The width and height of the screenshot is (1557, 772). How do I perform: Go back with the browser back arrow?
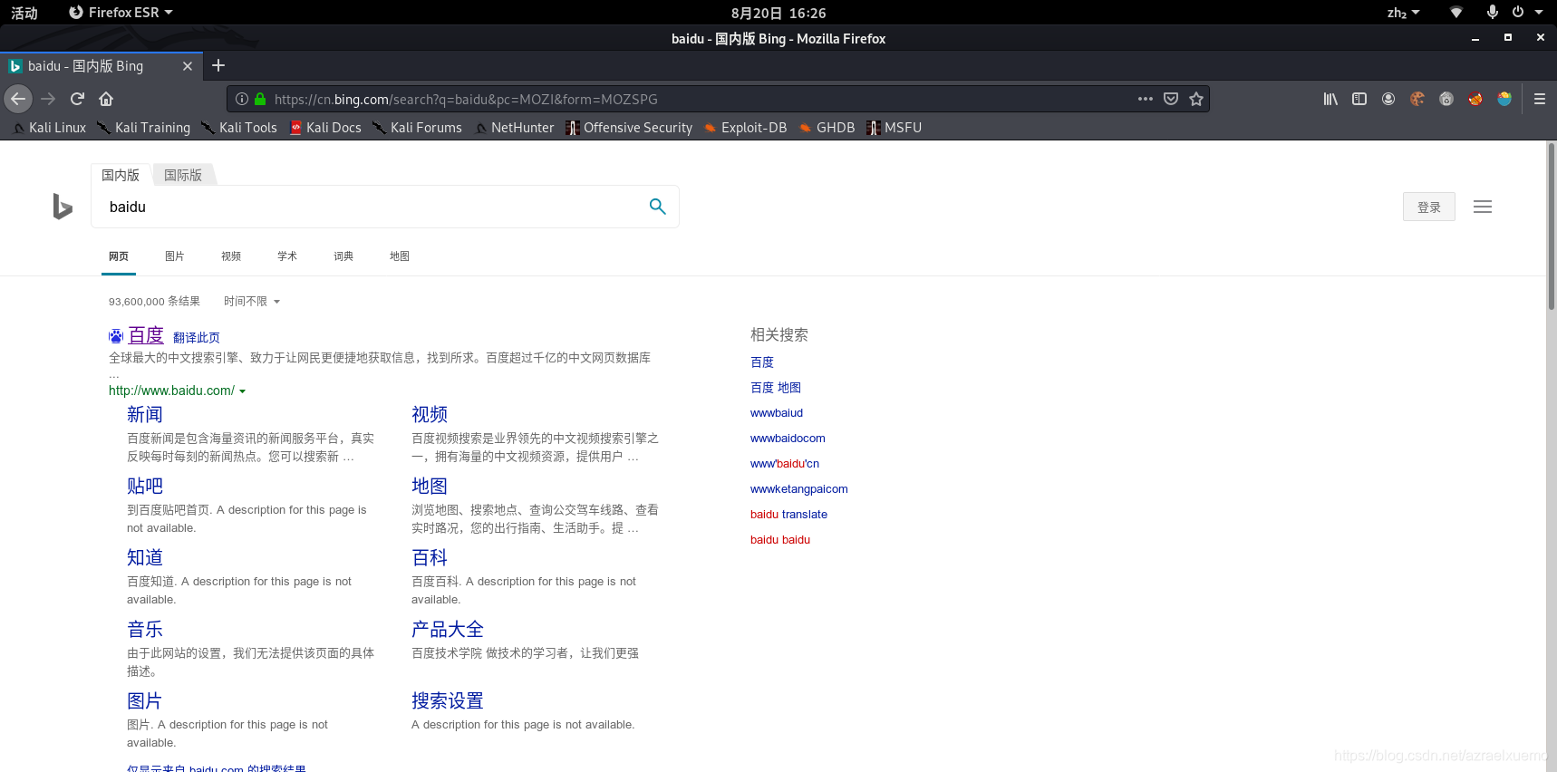pos(18,99)
